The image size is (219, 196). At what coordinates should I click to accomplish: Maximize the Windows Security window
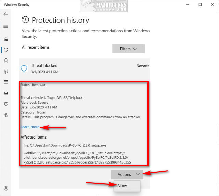pos(200,4)
